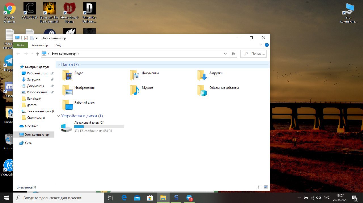Screen dimensions: 363x203
Task: Open CONCLUSE desktop shortcut
Action: 29,11
